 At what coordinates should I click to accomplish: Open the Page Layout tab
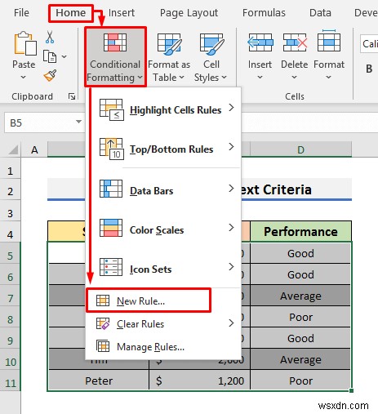click(189, 13)
